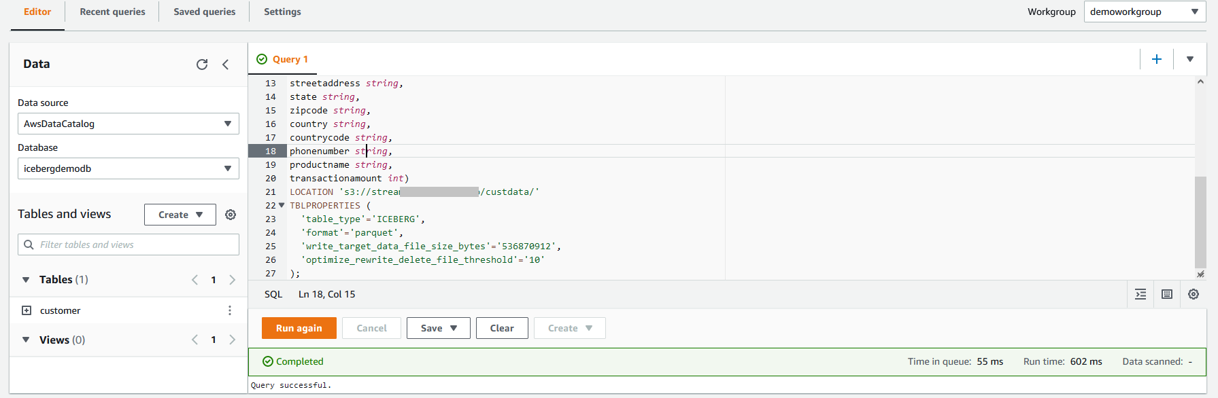Collapse the Tables section

click(26, 280)
